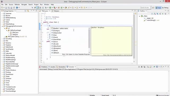Click the New Java Class icon
The width and height of the screenshot is (170, 96).
[x=62, y=8]
